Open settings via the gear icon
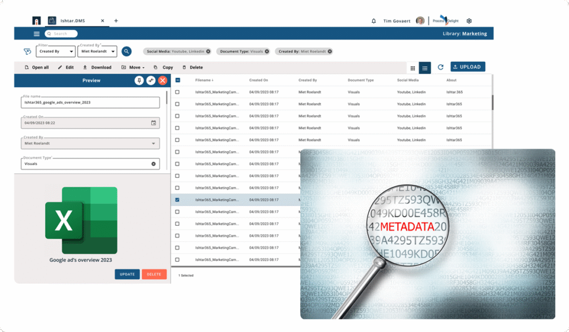Viewport: 569px width, 332px height. [469, 21]
